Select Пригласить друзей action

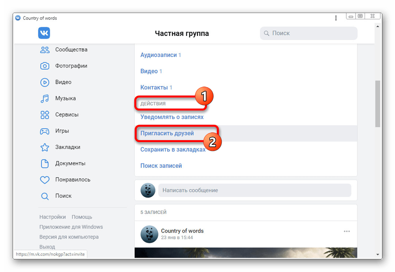click(x=167, y=133)
